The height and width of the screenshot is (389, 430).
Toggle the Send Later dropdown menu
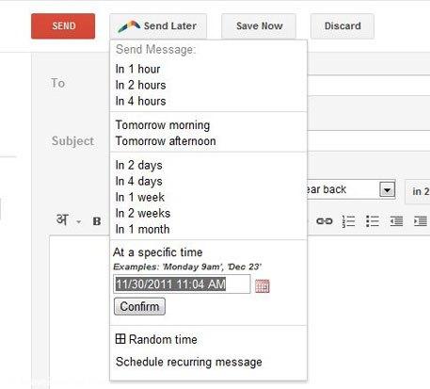158,26
